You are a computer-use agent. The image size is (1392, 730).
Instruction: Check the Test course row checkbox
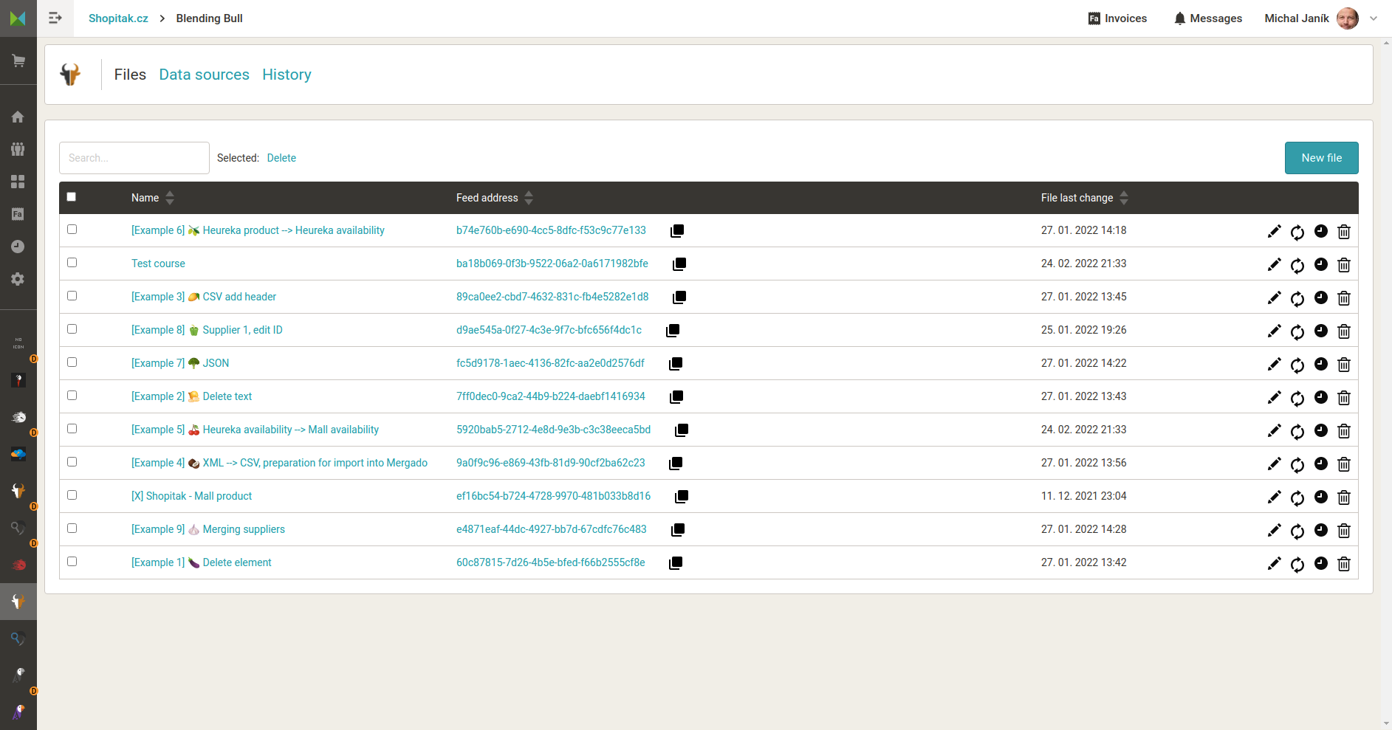click(x=72, y=263)
